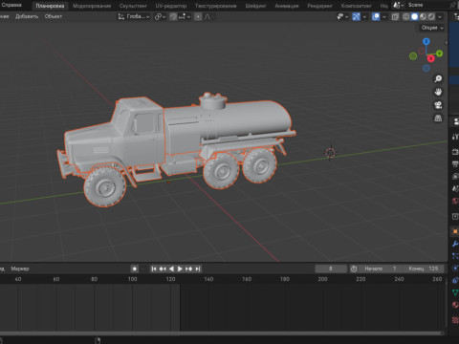
Task: Open the gizmo options dropdown arrow
Action: 364,16
